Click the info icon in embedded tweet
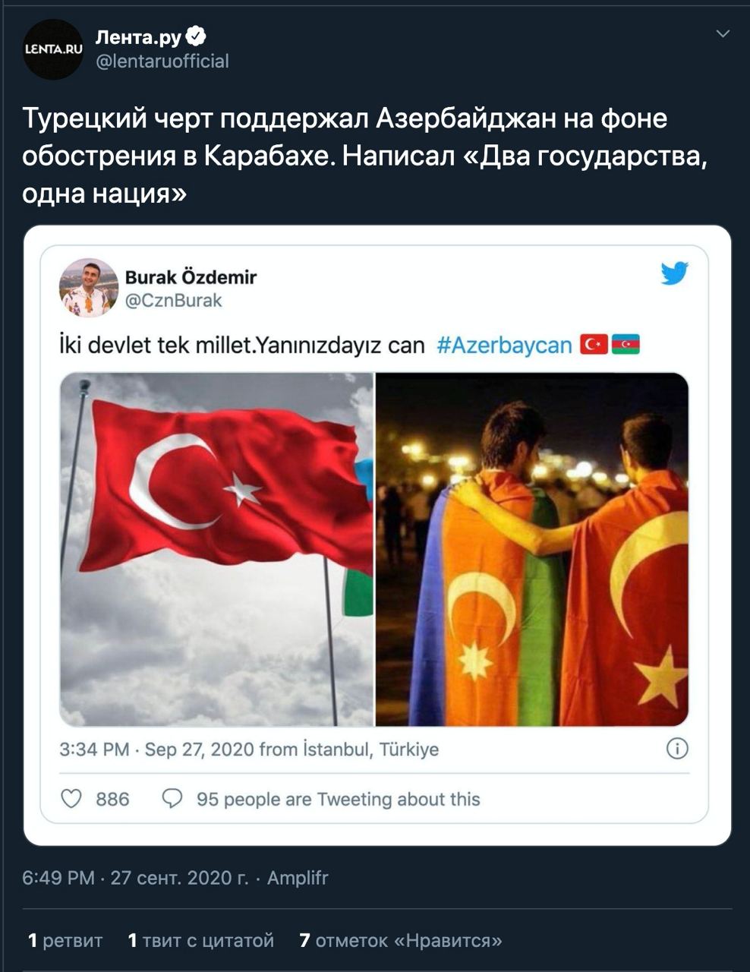Image resolution: width=750 pixels, height=972 pixels. pos(677,749)
